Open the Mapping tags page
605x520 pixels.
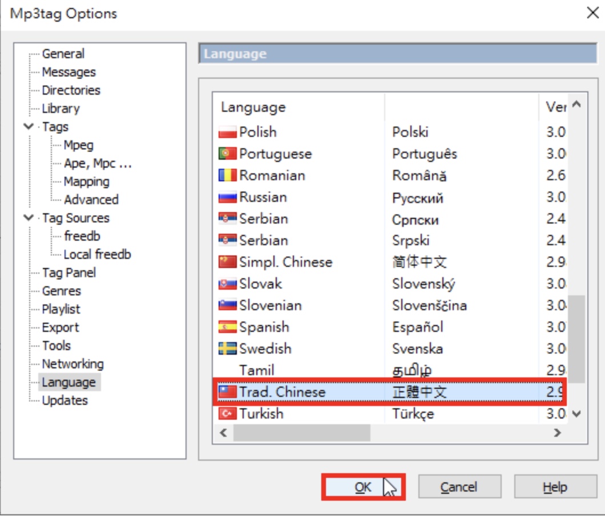click(87, 181)
